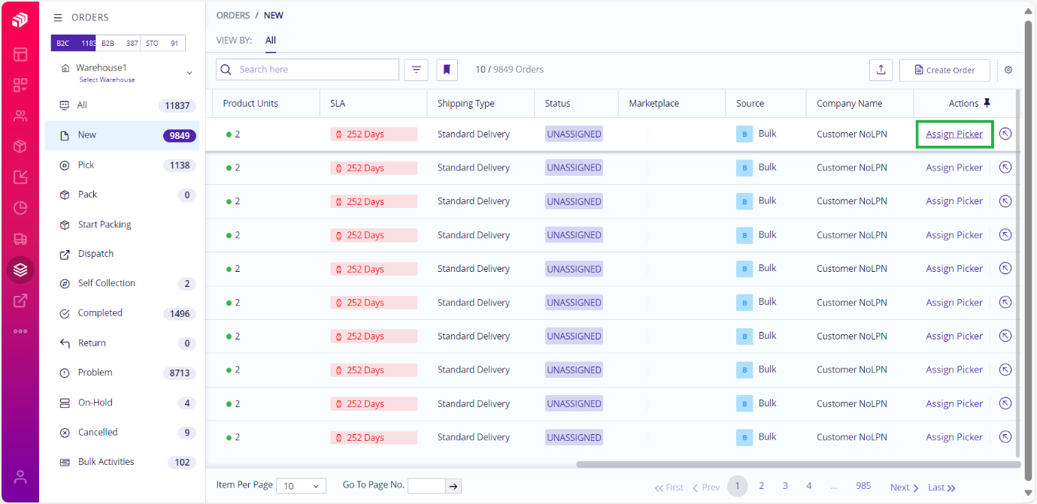Go to page 985
Screen dimensions: 1037x504
point(863,486)
